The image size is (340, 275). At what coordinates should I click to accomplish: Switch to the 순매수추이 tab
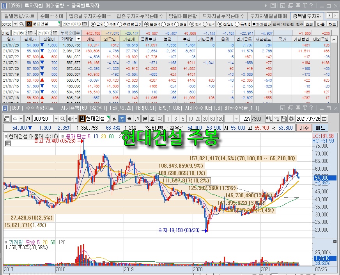[x=51, y=16]
